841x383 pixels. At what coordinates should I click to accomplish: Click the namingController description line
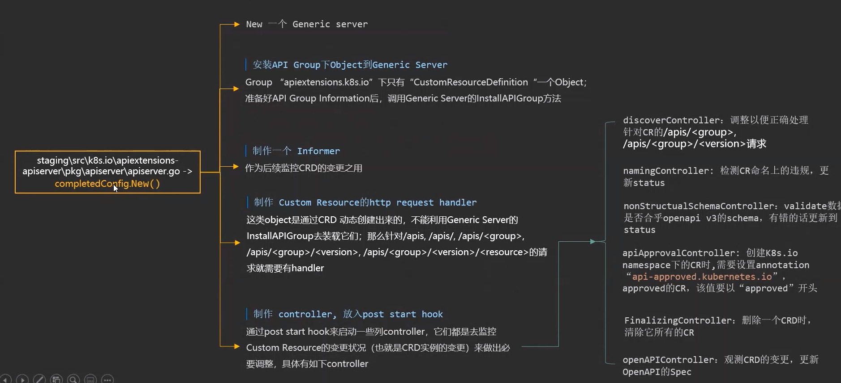coord(726,171)
